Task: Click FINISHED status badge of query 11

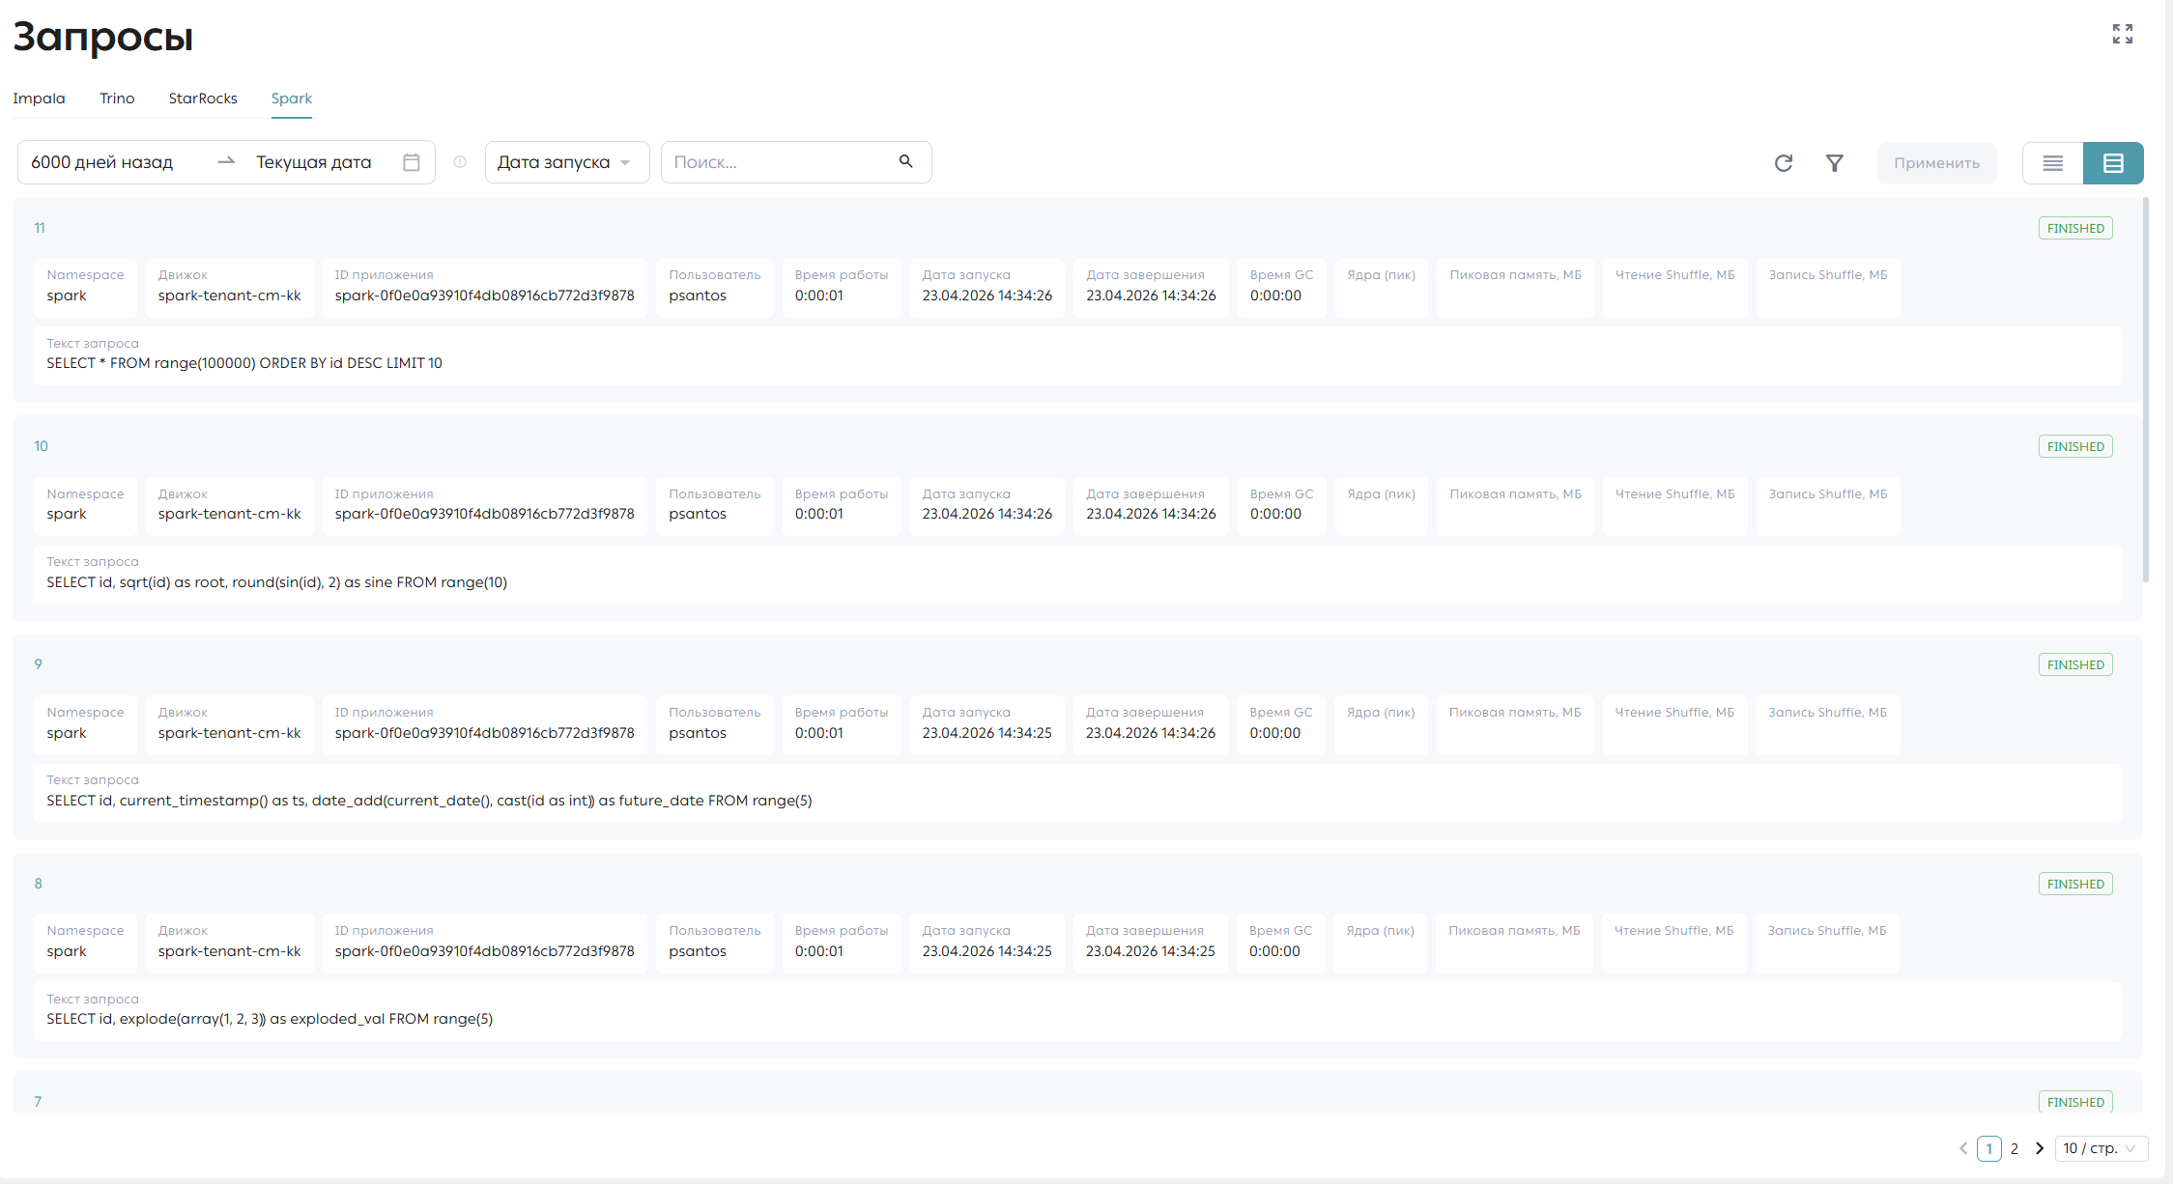Action: pyautogui.click(x=2075, y=228)
